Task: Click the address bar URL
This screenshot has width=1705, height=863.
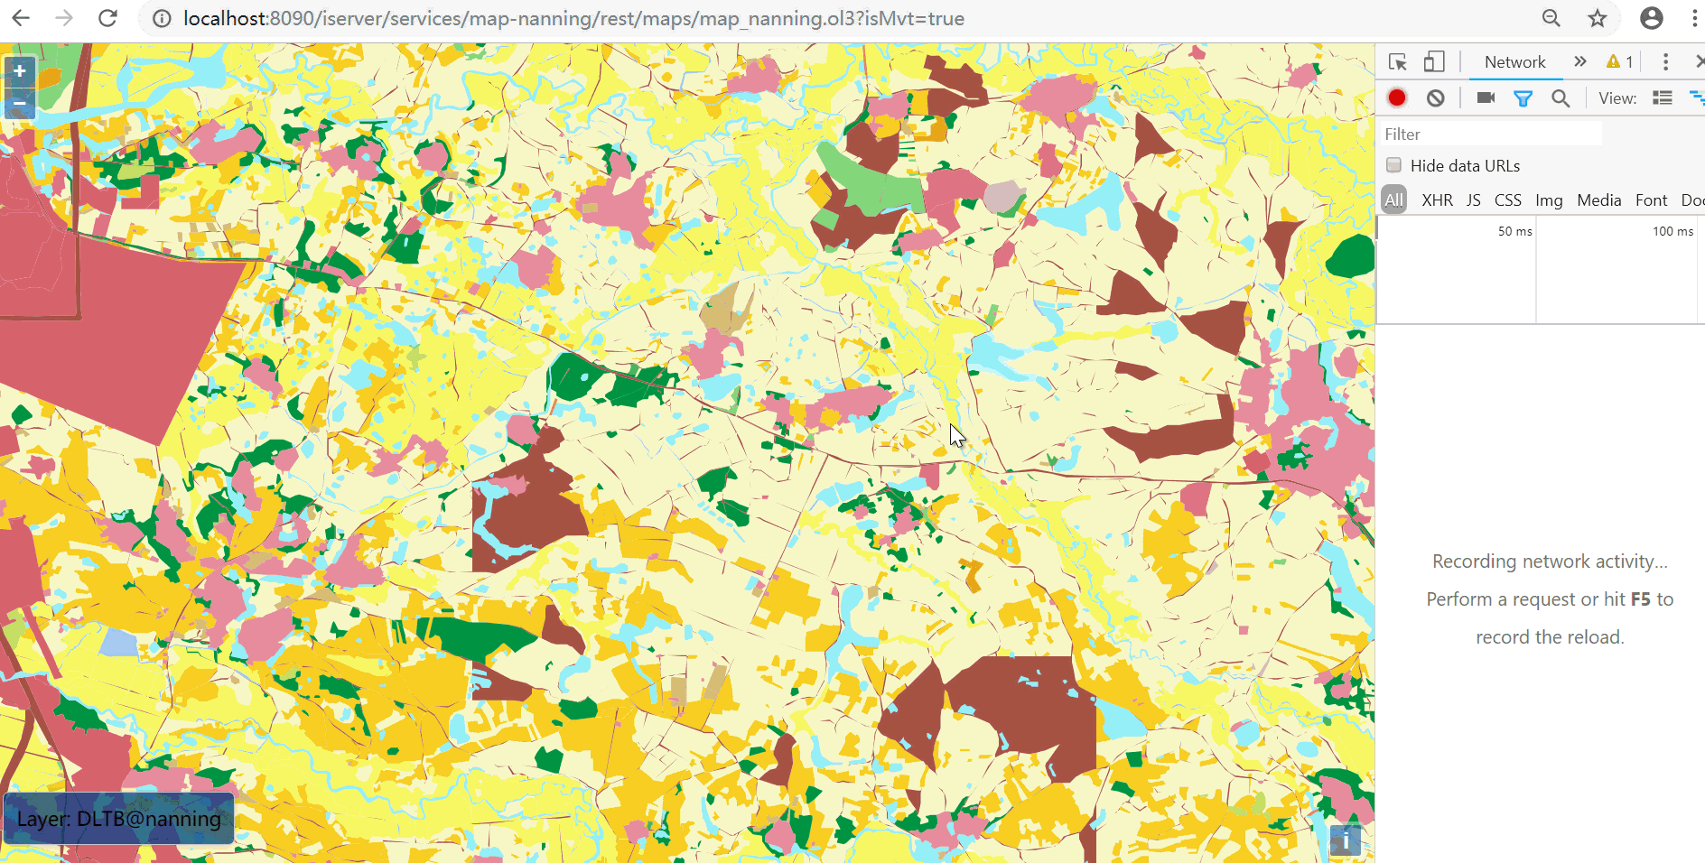Action: 573,18
